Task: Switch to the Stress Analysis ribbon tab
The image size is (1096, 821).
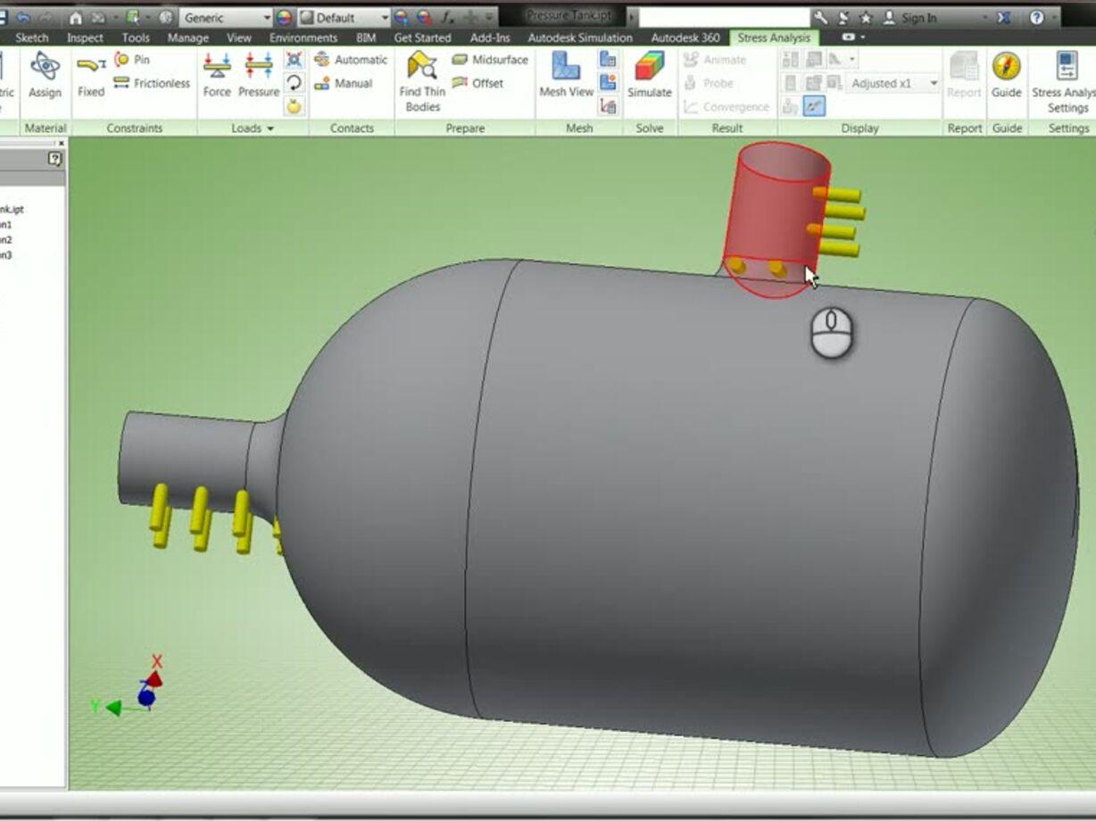Action: pyautogui.click(x=776, y=37)
